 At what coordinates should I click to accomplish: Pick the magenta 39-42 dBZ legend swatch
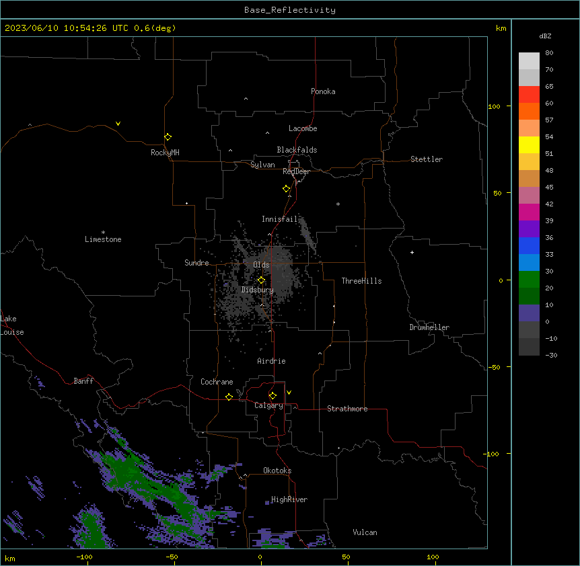(529, 212)
